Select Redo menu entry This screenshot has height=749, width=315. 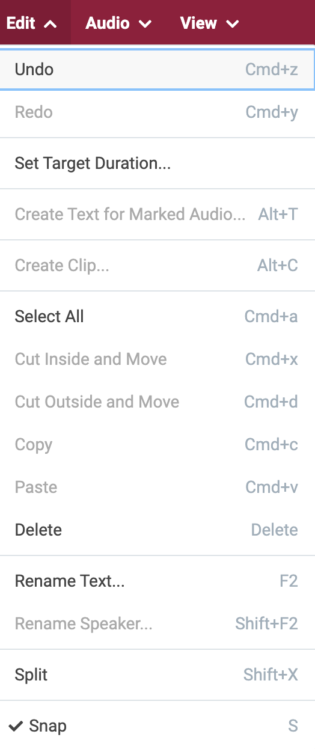157,112
